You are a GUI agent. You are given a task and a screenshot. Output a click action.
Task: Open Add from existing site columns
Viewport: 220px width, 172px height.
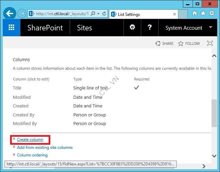pyautogui.click(x=45, y=147)
